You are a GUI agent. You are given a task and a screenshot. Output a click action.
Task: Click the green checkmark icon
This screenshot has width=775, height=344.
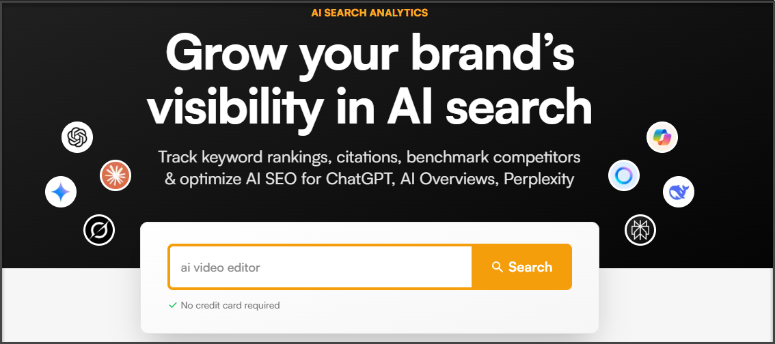click(x=173, y=306)
